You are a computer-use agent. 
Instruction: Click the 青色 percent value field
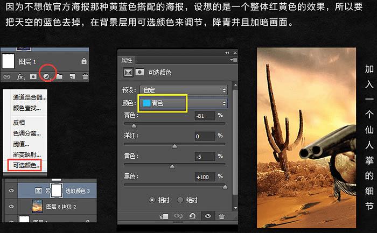[205, 116]
